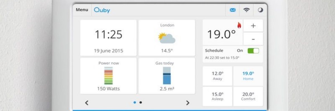Tap the sun and cloud weather icon
Screen dimensions: 335x111
point(167,38)
